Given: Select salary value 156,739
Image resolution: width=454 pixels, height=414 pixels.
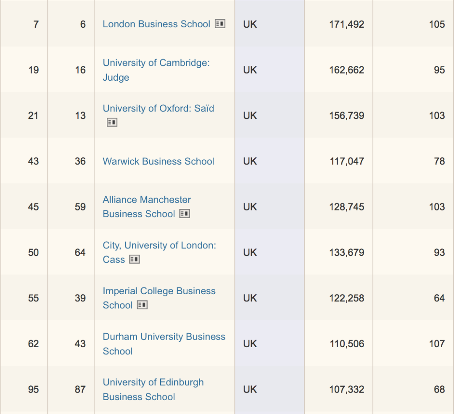Looking at the screenshot, I should coord(346,116).
